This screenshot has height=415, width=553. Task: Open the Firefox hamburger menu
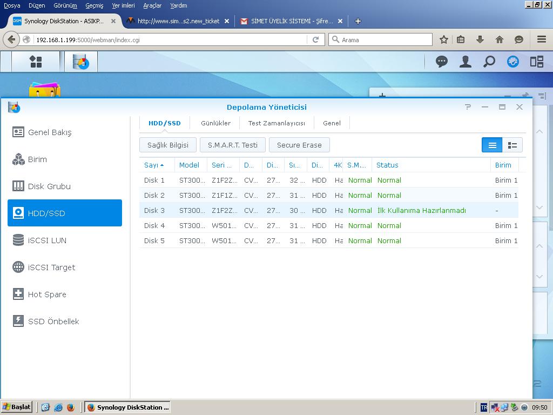(x=541, y=39)
